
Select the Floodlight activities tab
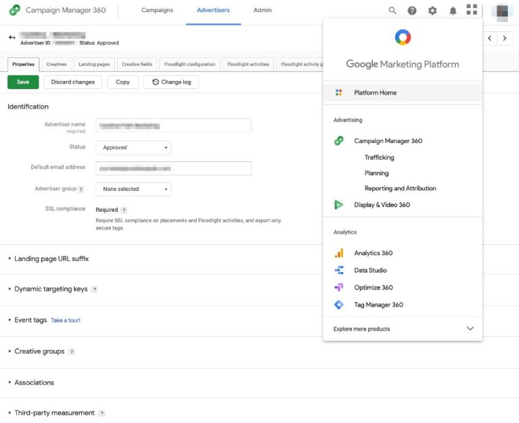(x=248, y=65)
